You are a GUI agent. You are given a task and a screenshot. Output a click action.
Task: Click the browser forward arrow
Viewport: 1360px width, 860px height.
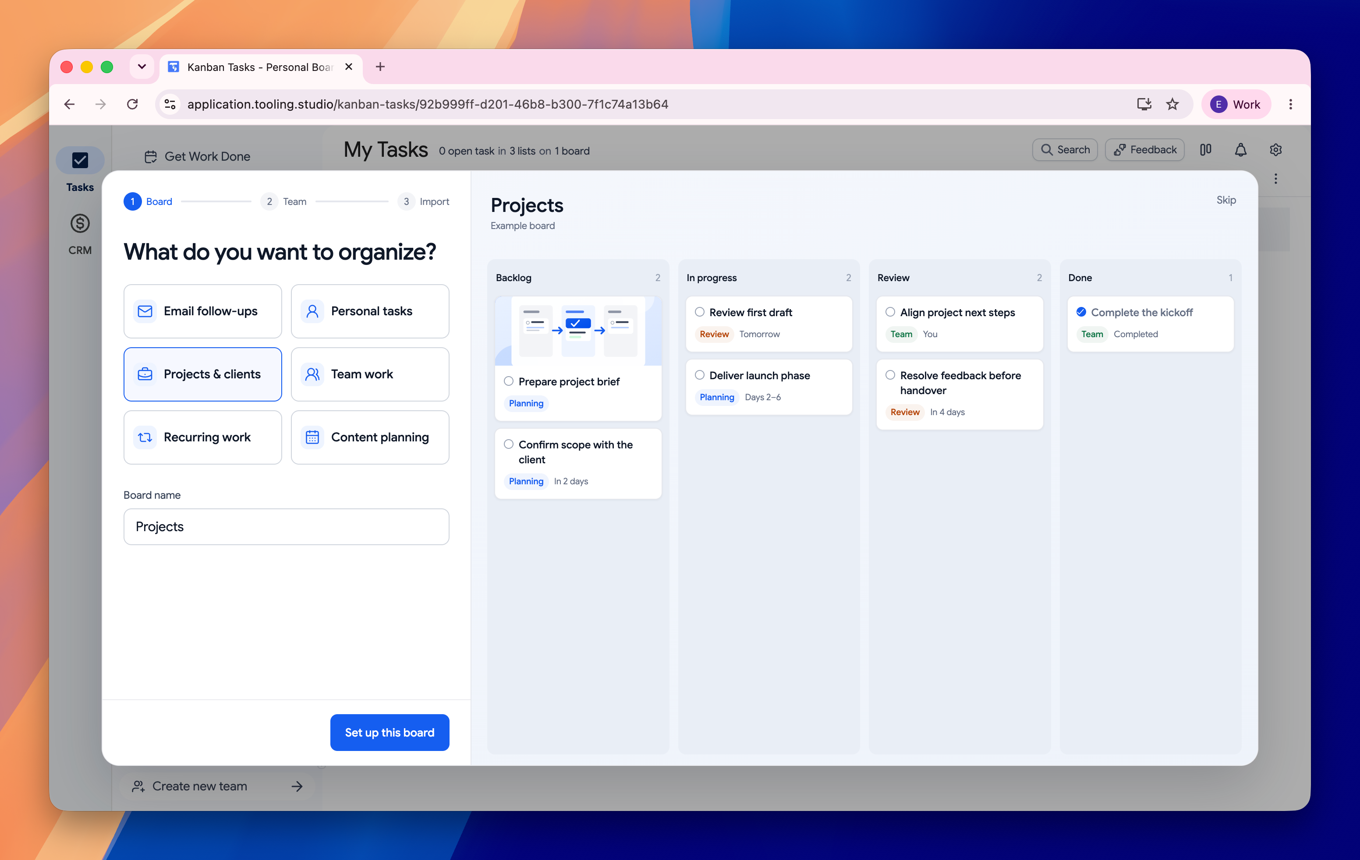pos(100,104)
